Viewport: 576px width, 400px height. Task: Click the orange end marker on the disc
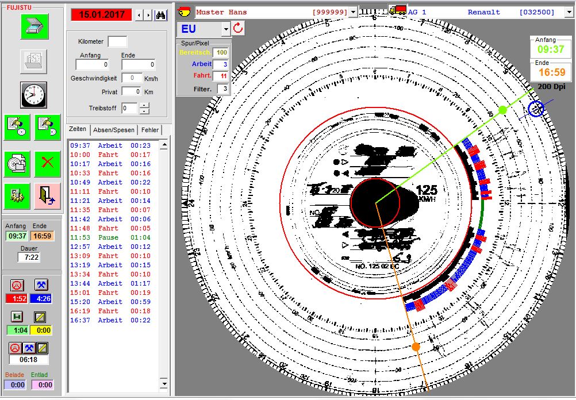(416, 347)
